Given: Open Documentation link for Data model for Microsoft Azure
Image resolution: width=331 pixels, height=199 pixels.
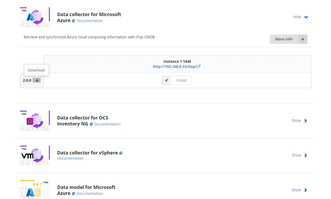Looking at the screenshot, I should pos(90,194).
